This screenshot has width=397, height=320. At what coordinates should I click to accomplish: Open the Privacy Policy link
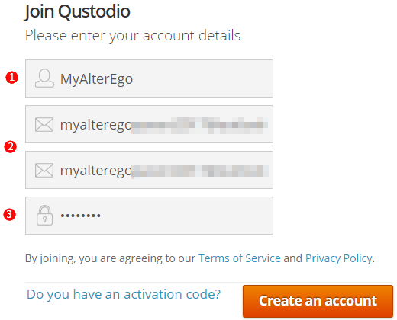point(339,258)
